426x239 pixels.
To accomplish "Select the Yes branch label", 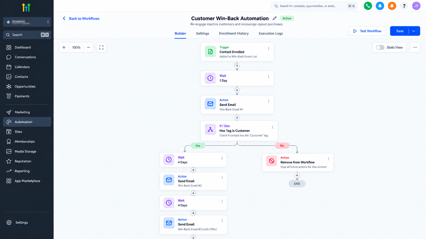I will point(198,146).
